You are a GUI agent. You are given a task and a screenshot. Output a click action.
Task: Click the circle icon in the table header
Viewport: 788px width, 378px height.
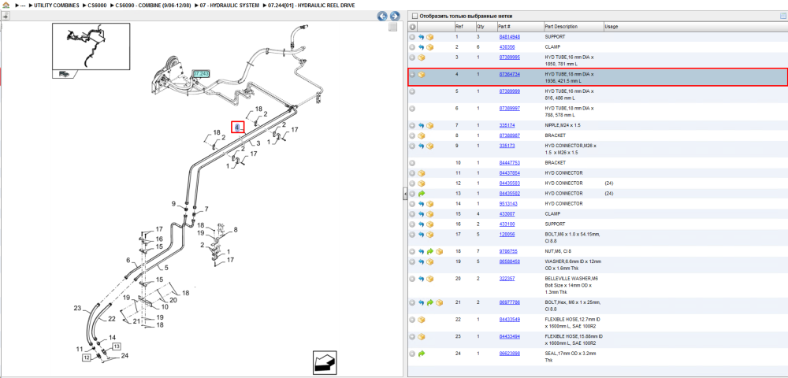click(412, 27)
